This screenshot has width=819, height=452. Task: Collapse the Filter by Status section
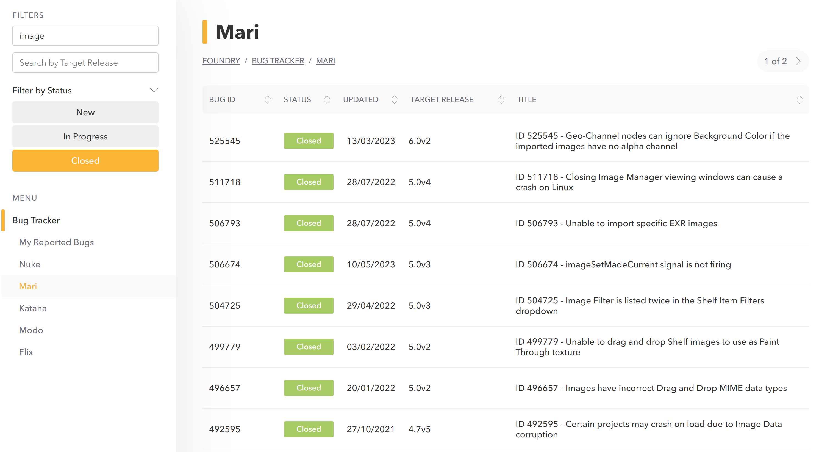pyautogui.click(x=154, y=90)
